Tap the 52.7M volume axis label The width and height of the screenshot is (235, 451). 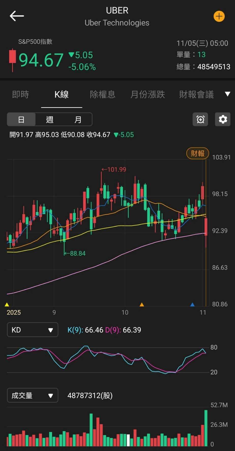(219, 405)
